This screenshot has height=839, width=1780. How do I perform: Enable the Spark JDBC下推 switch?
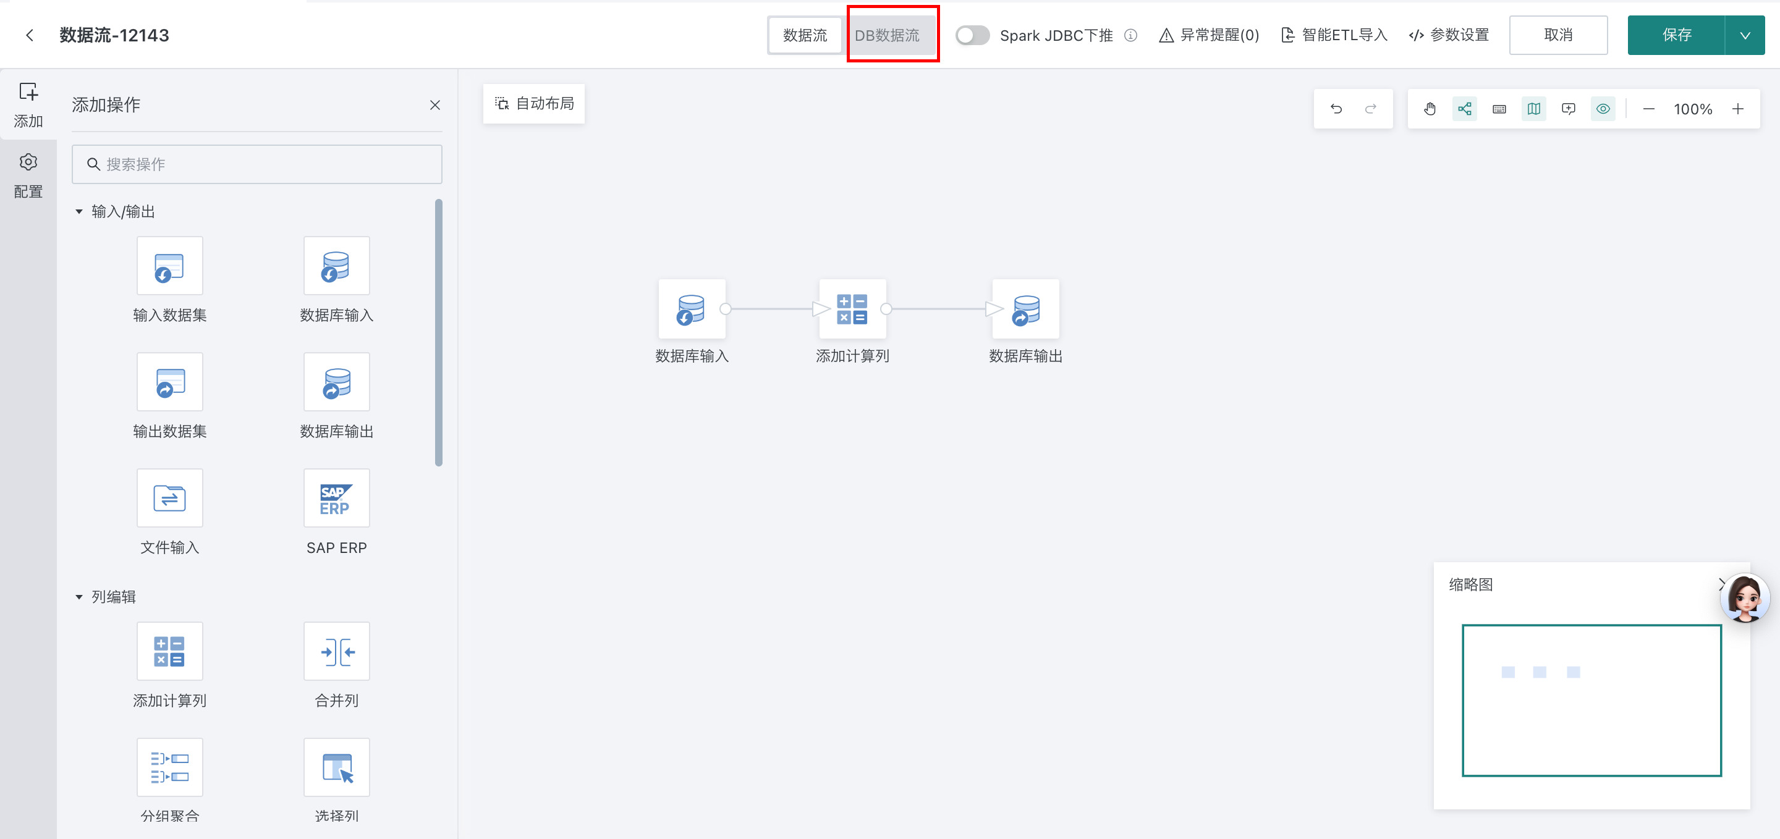(972, 35)
